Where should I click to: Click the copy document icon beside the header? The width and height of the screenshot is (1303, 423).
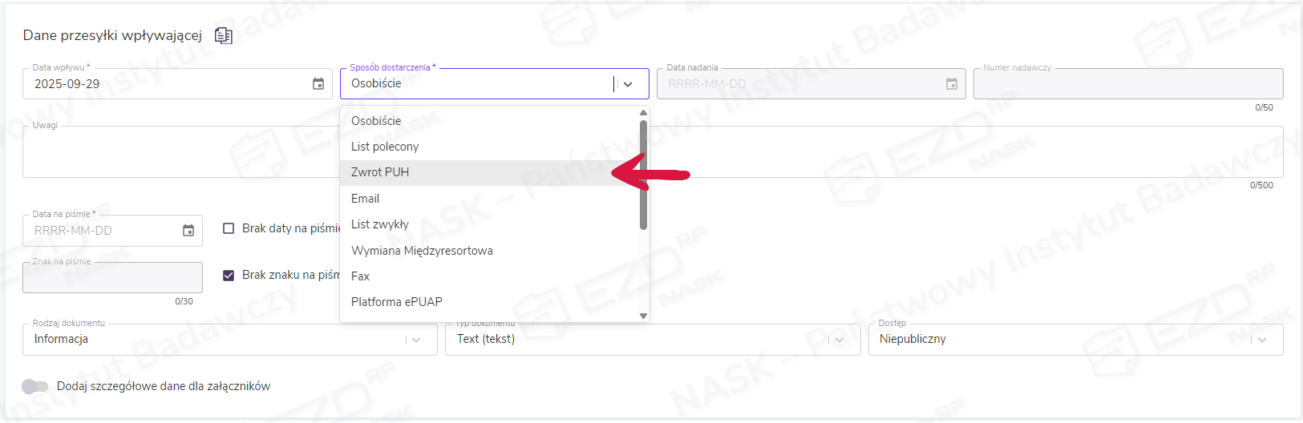(x=224, y=36)
